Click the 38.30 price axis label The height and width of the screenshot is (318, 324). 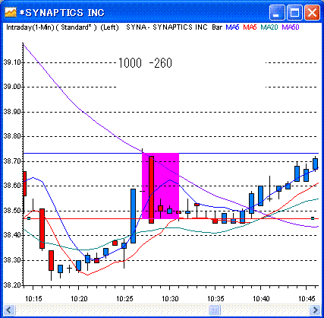point(12,260)
